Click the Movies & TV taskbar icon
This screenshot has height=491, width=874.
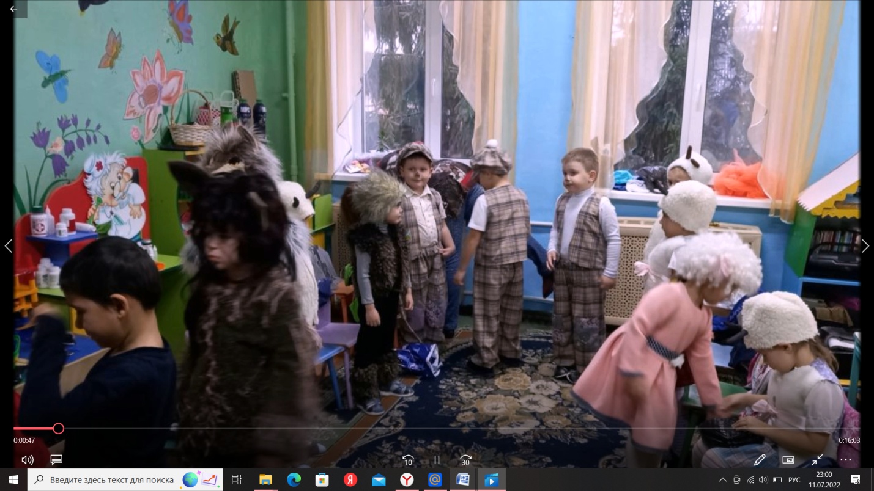[x=492, y=480]
